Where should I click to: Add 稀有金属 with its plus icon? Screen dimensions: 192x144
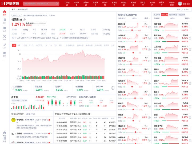[x=190, y=27]
